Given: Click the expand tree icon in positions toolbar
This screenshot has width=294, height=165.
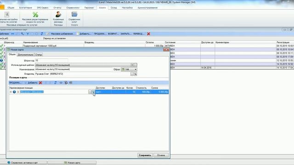Looking at the screenshot, I should pyautogui.click(x=66, y=82).
